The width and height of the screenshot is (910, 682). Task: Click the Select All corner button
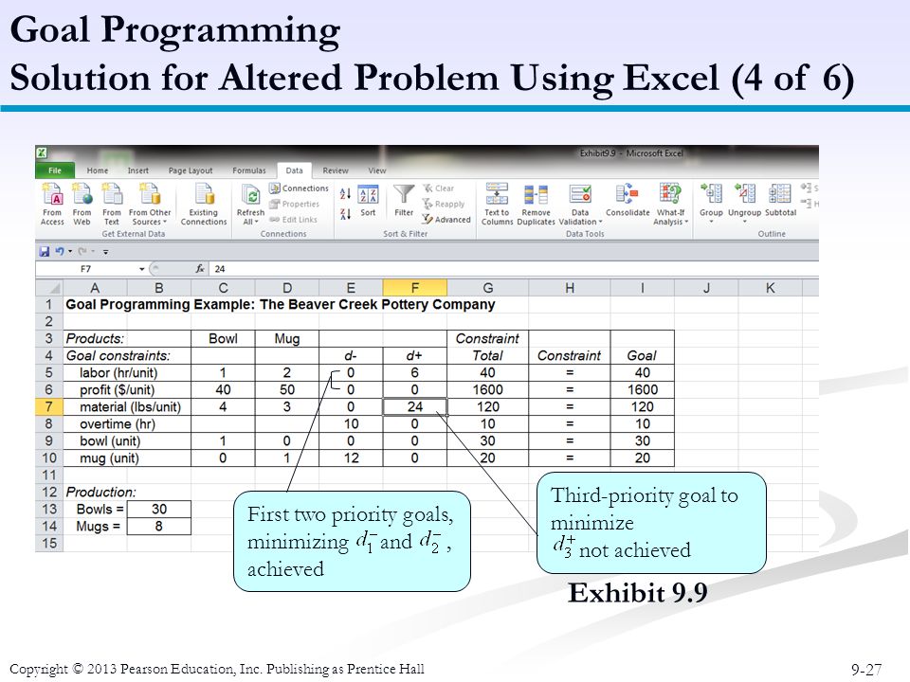(x=49, y=288)
